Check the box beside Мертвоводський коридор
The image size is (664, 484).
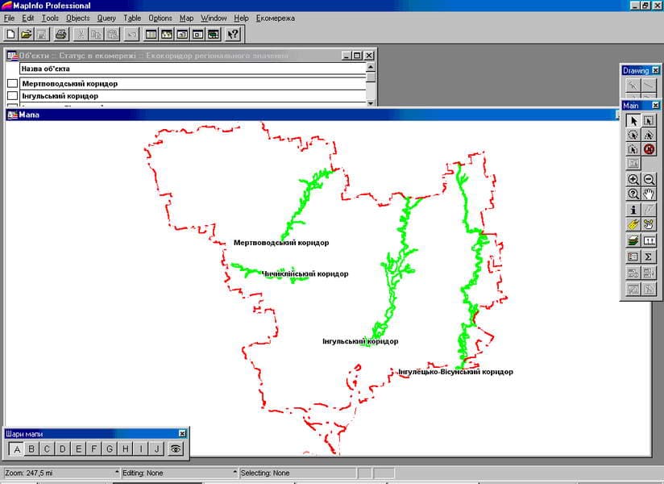[x=12, y=84]
